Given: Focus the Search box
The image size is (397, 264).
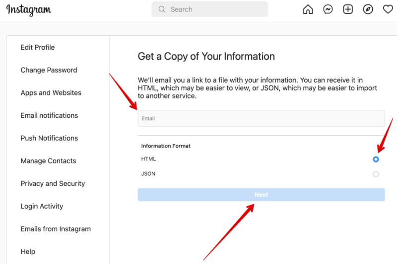Looking at the screenshot, I should (209, 9).
